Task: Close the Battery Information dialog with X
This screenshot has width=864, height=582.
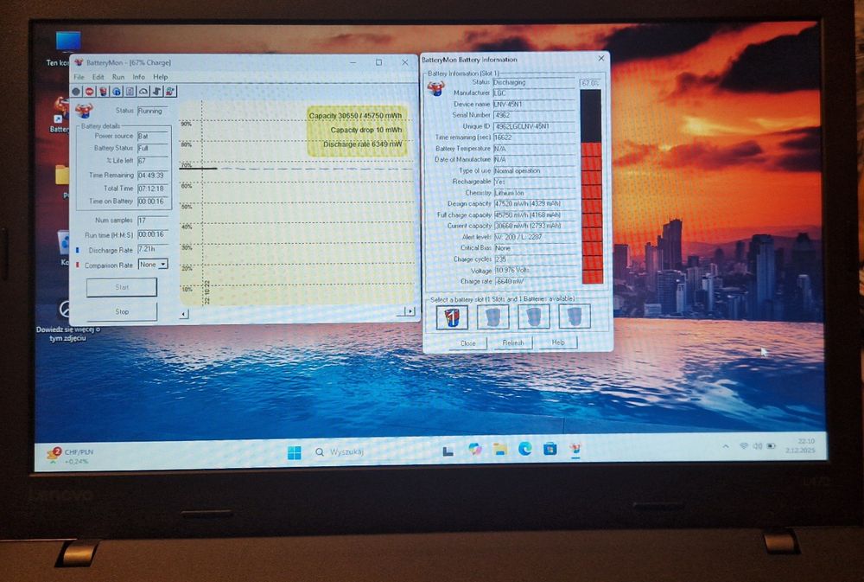Action: click(600, 58)
